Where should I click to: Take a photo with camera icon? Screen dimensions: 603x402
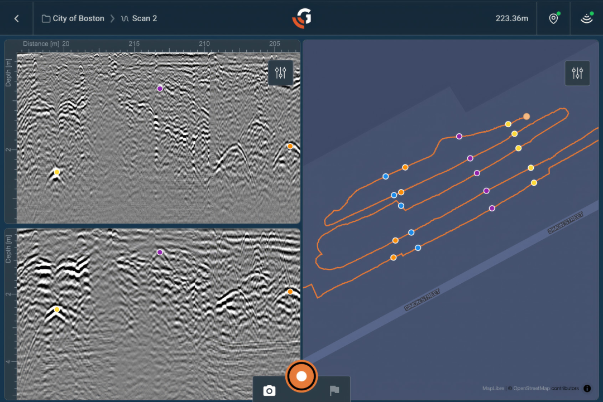tap(269, 391)
